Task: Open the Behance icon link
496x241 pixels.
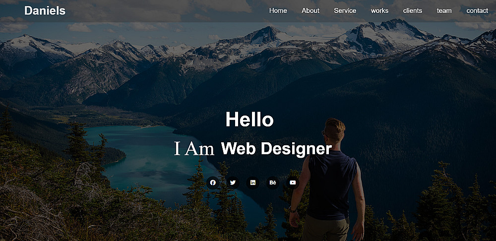Action: click(273, 183)
